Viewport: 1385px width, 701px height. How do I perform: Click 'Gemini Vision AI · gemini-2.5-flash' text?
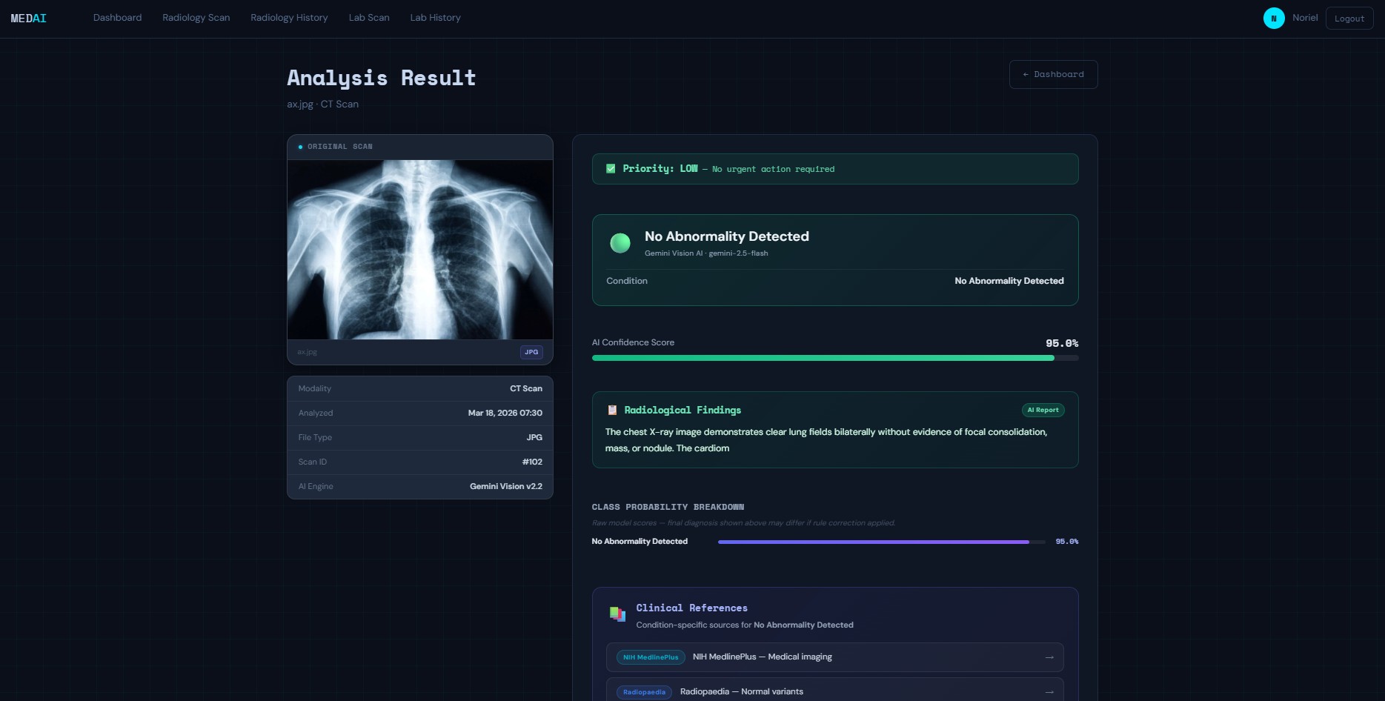click(x=706, y=253)
